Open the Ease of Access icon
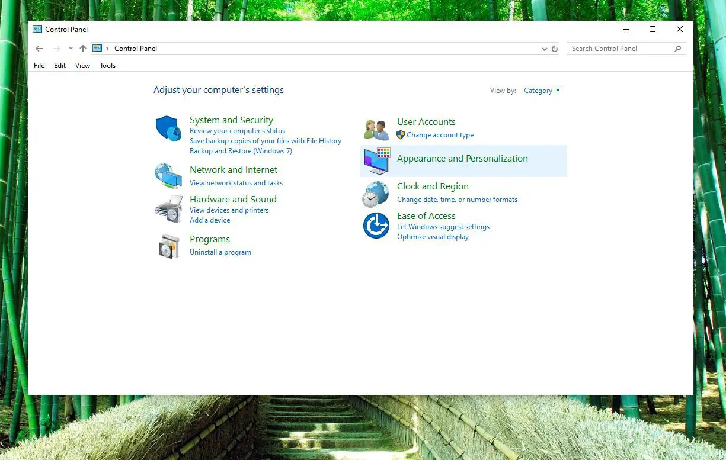726x460 pixels. coord(376,226)
